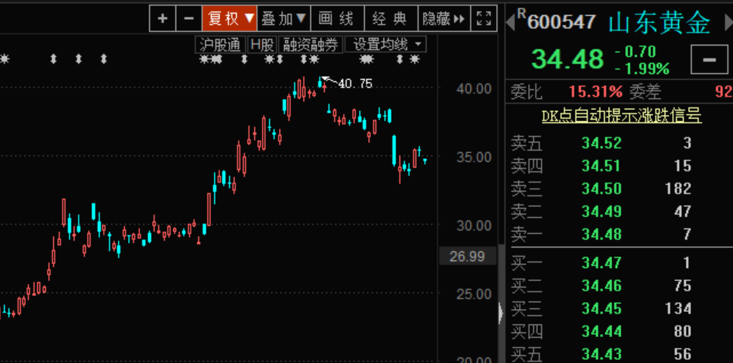Open 融资融券 margin trading info

310,45
